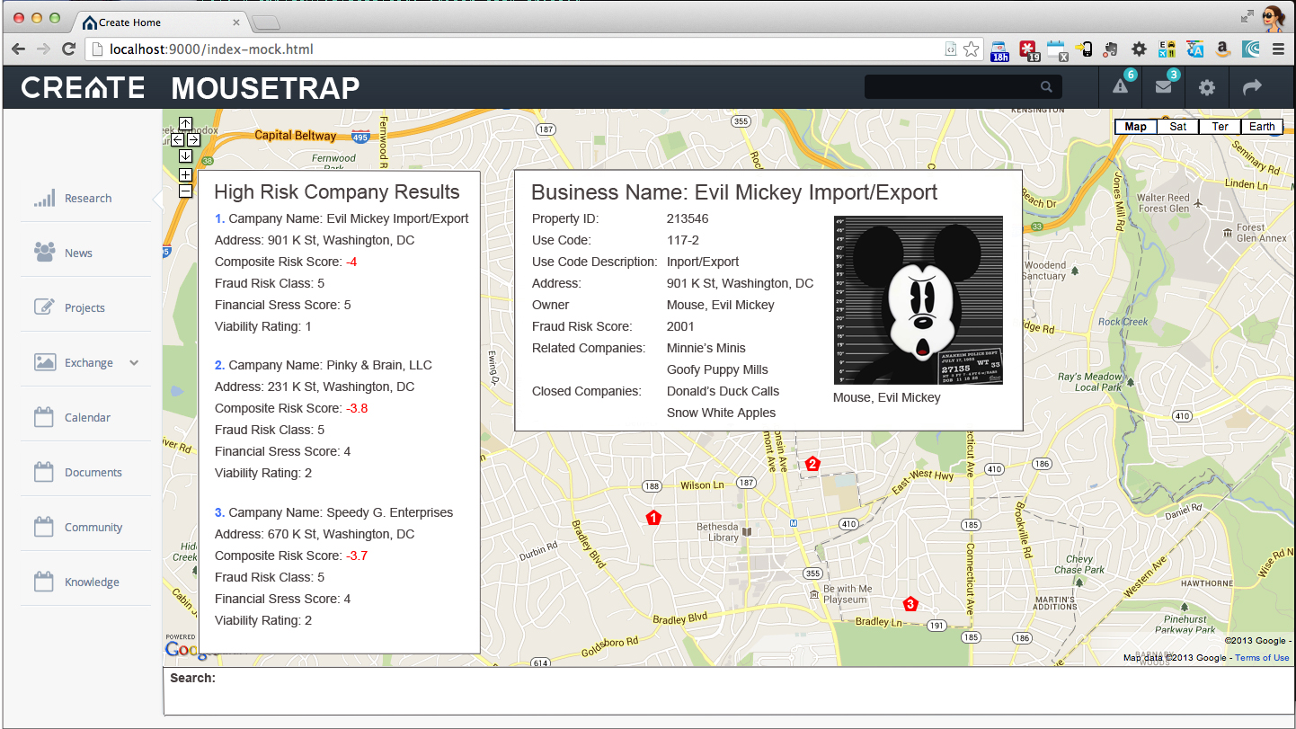Click the calendar X extension icon
The height and width of the screenshot is (729, 1296).
[x=1057, y=50]
